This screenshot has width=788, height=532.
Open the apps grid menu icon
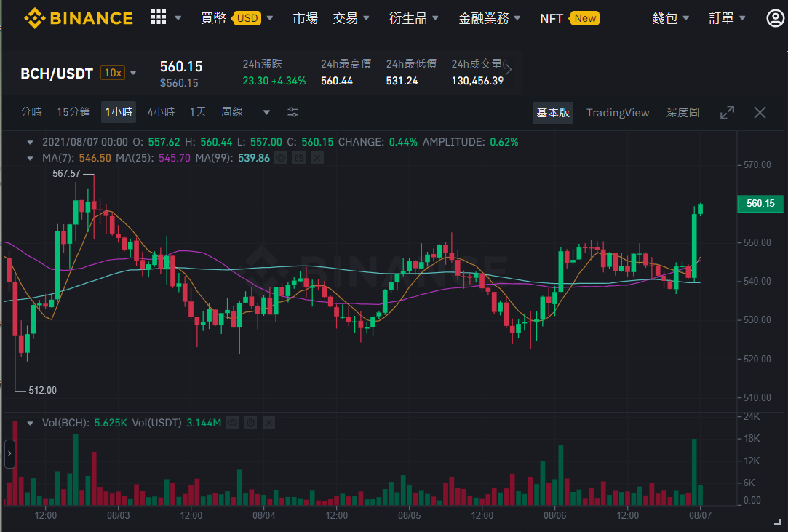click(159, 17)
